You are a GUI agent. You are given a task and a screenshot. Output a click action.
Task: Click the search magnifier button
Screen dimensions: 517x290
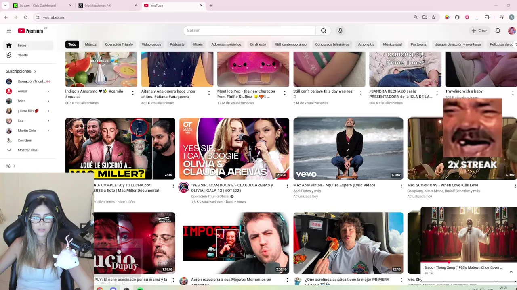[x=324, y=31]
